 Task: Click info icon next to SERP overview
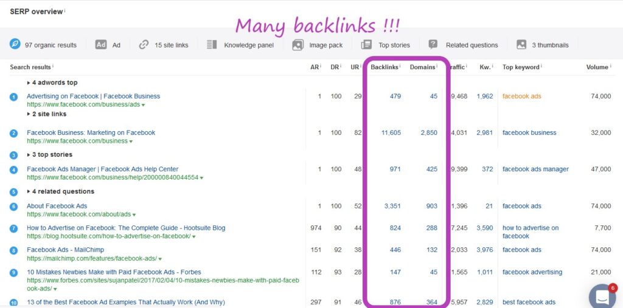tap(64, 10)
